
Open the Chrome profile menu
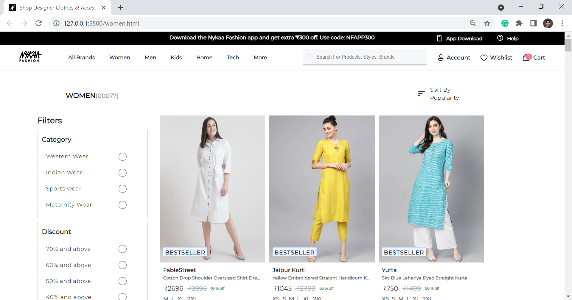(x=548, y=23)
